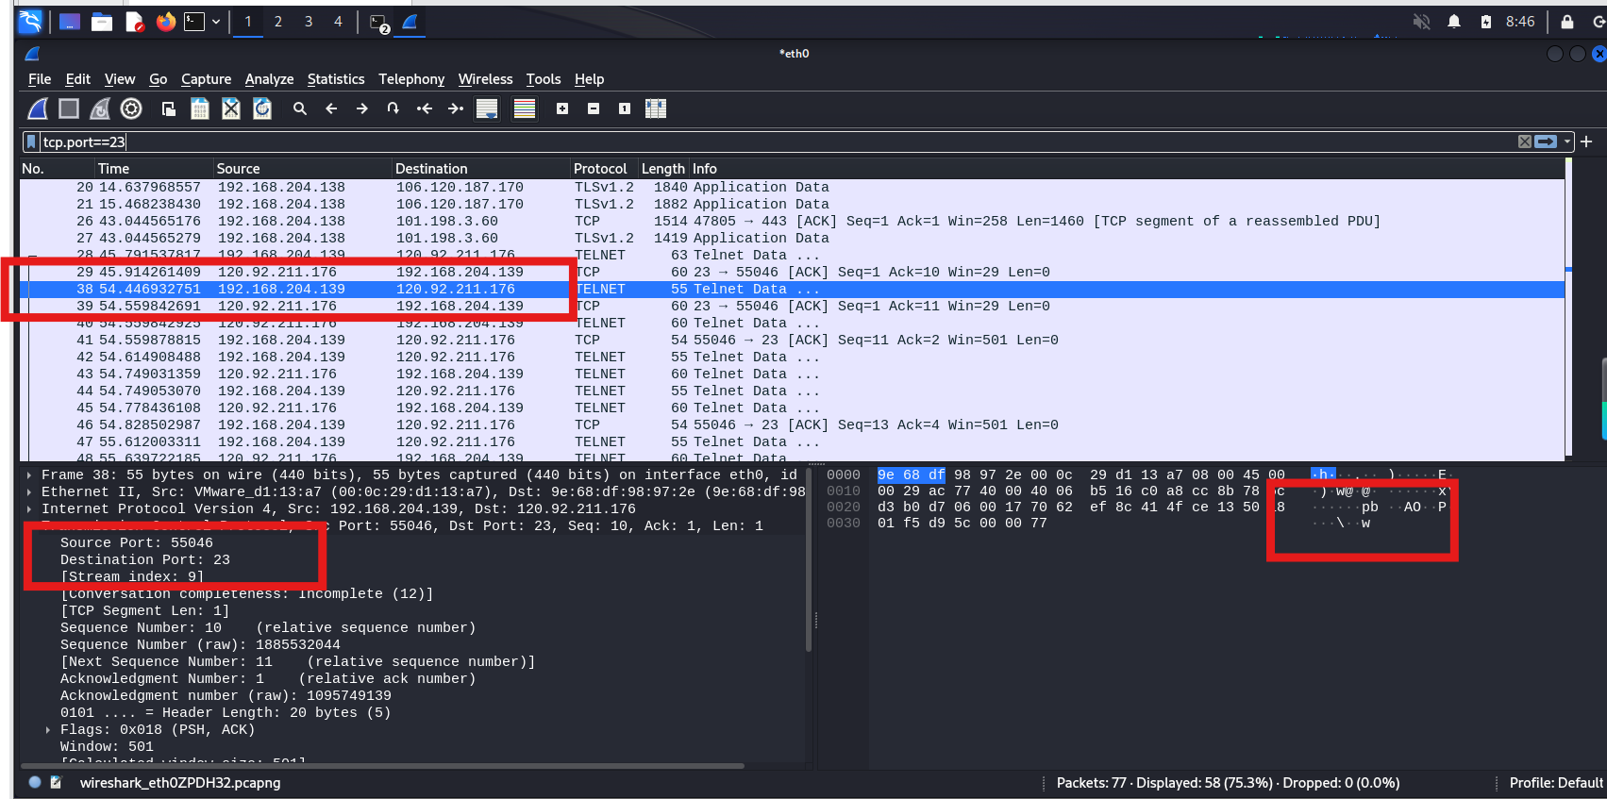The image size is (1607, 799).
Task: Launch Firefox from the panel
Action: [166, 21]
